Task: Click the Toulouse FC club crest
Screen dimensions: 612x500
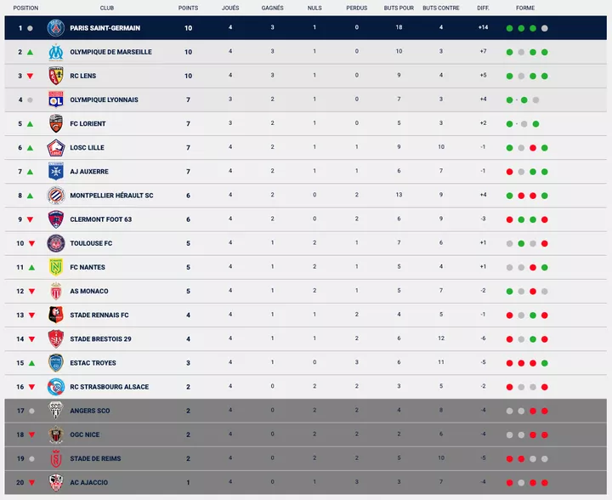Action: pyautogui.click(x=56, y=243)
